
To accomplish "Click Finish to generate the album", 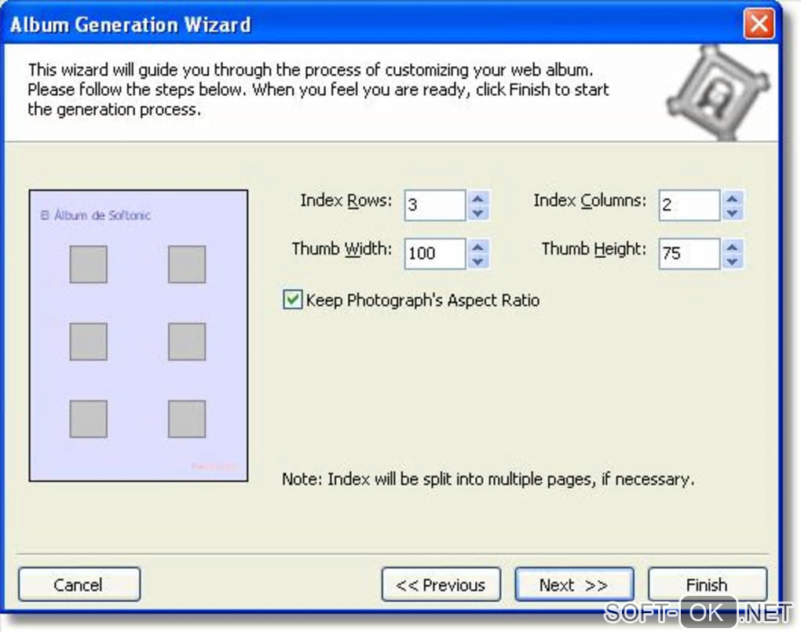I will [708, 584].
